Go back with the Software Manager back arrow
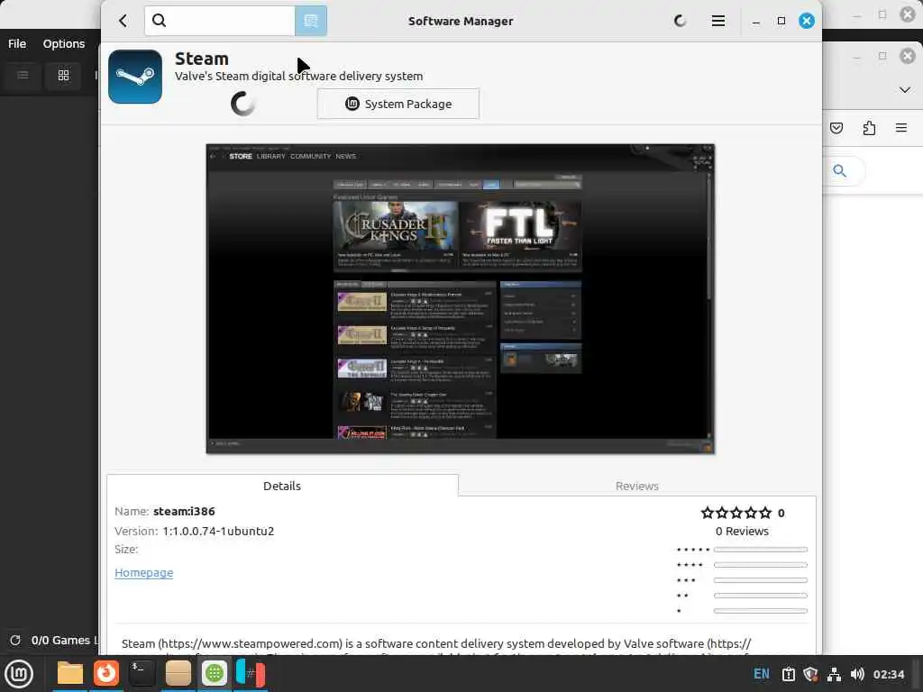 (x=123, y=22)
